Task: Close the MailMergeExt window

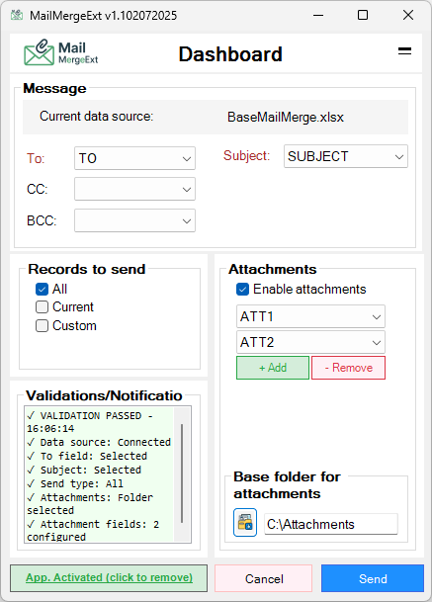Action: pos(408,16)
